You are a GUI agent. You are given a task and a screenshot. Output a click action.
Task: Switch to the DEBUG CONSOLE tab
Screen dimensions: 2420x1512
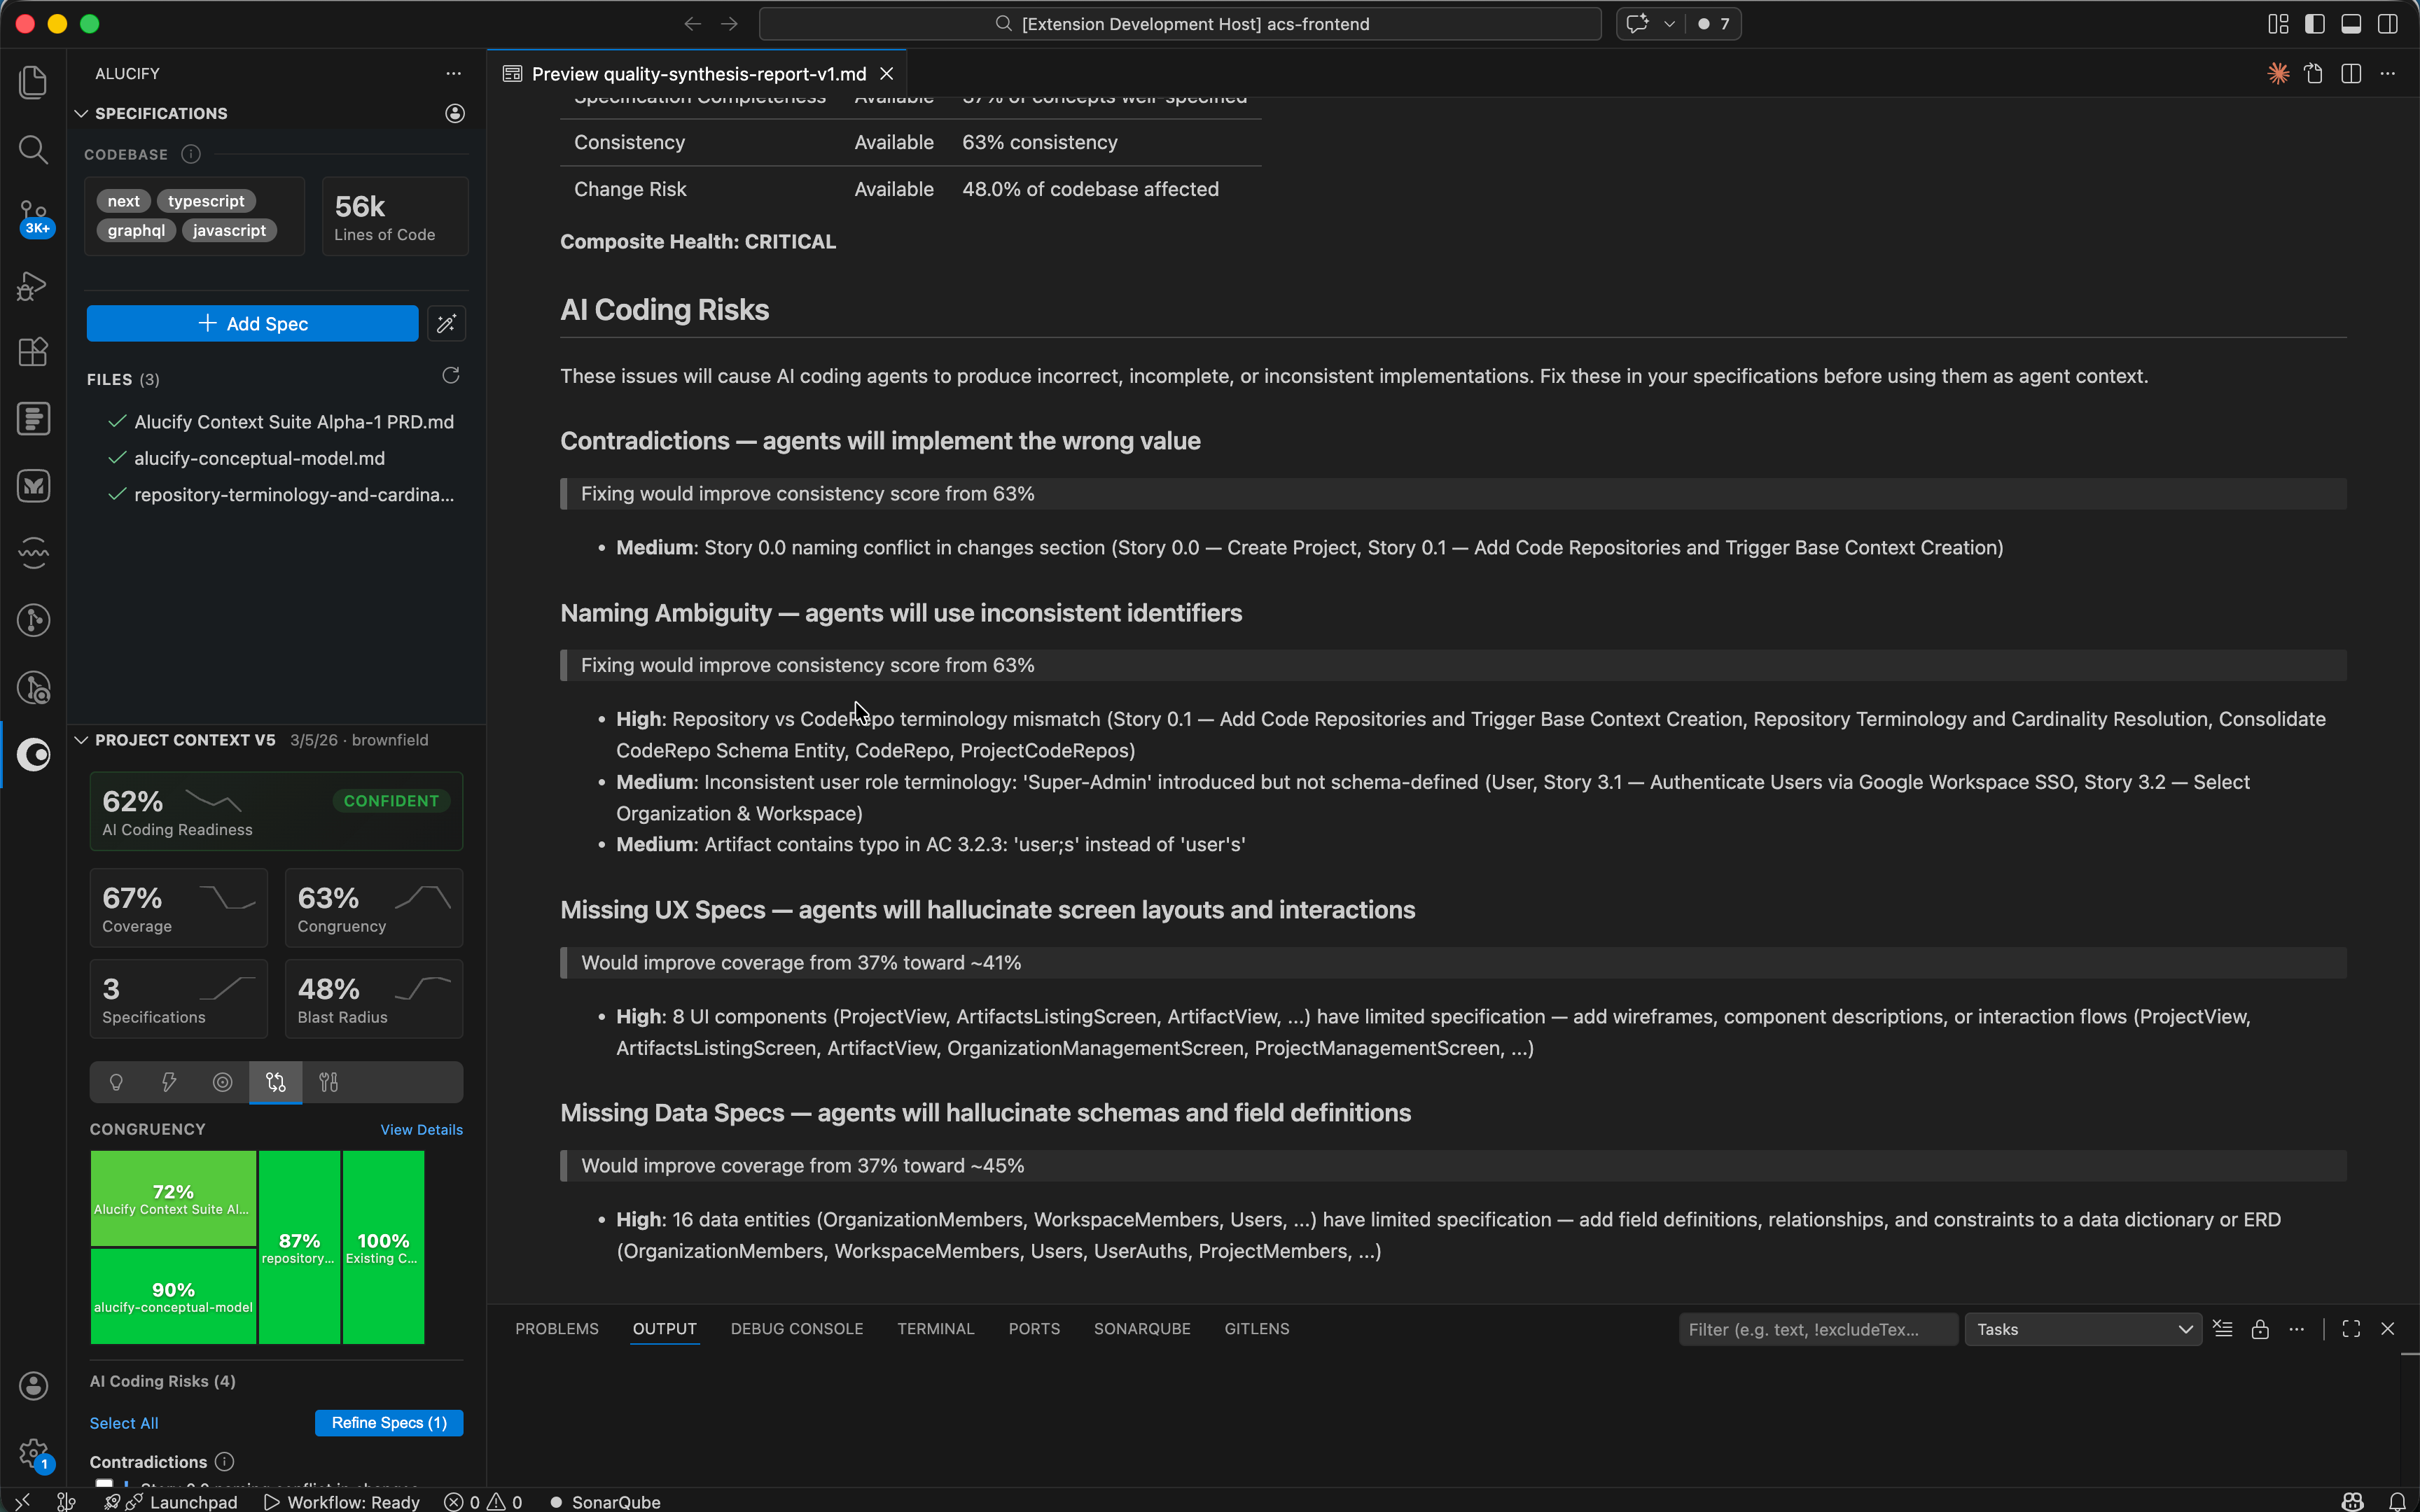(x=796, y=1328)
